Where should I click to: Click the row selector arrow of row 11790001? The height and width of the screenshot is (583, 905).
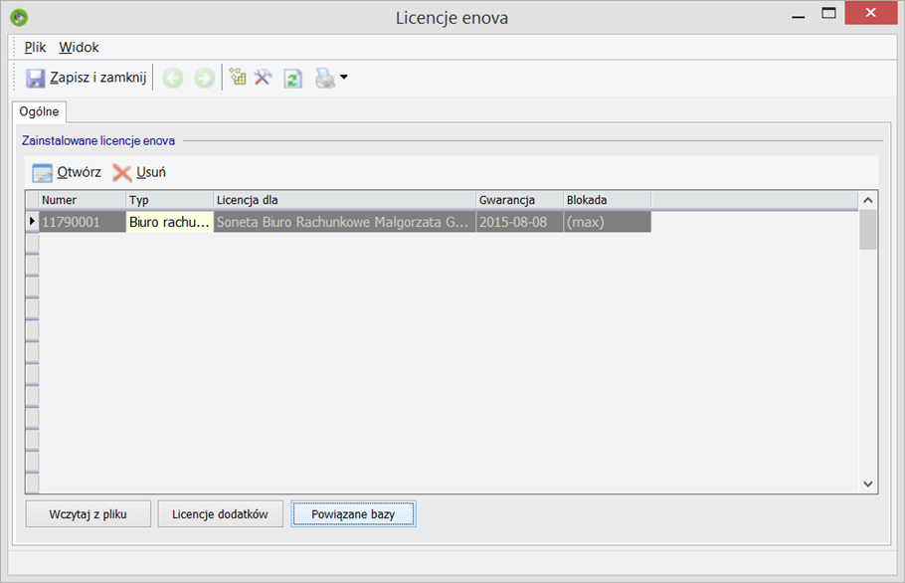coord(32,222)
